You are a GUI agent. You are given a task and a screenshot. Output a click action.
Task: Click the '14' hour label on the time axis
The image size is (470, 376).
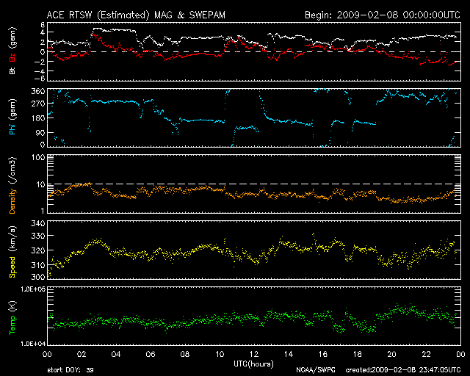coord(289,355)
